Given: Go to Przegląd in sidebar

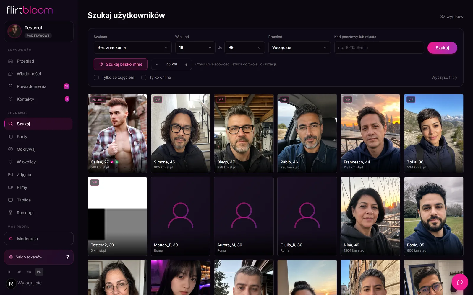Looking at the screenshot, I should pos(38,61).
